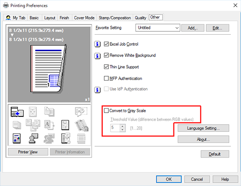Viewport: 241px width, 186px height.
Task: Click Use IdP Authentication checkbox
Action: tap(107, 89)
